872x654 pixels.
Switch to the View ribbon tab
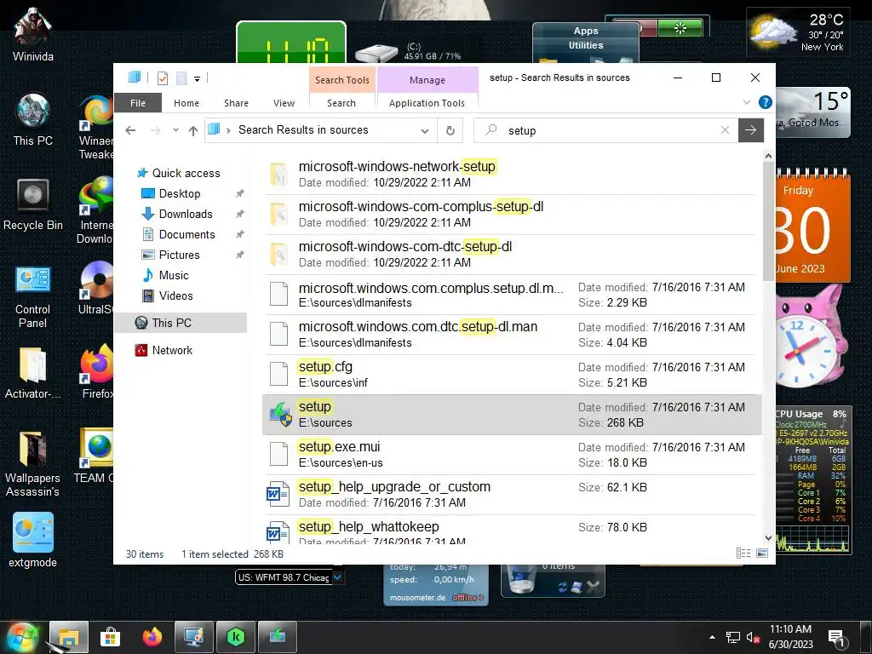coord(284,103)
